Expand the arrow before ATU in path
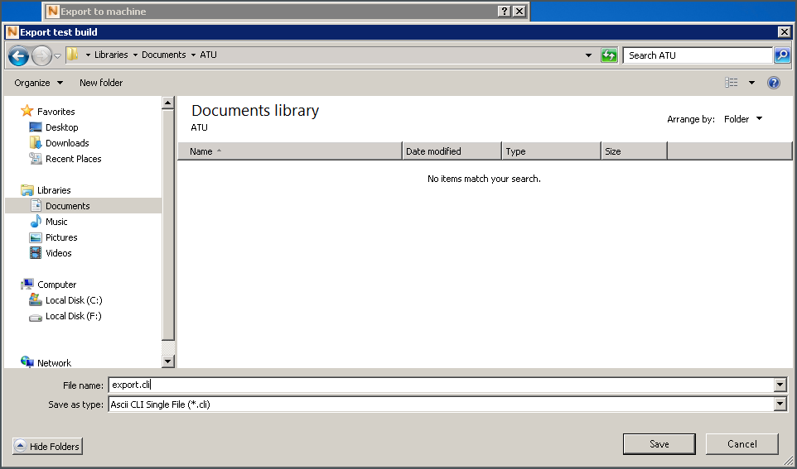Screen dimensions: 797x469 tap(193, 55)
